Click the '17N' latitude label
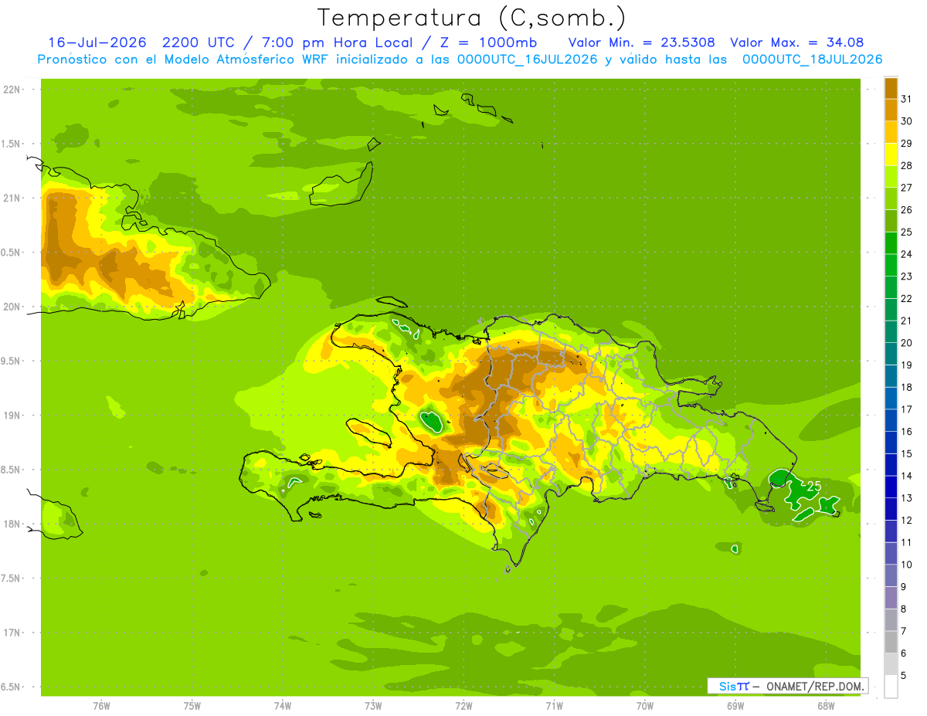927x716 pixels. (x=12, y=633)
